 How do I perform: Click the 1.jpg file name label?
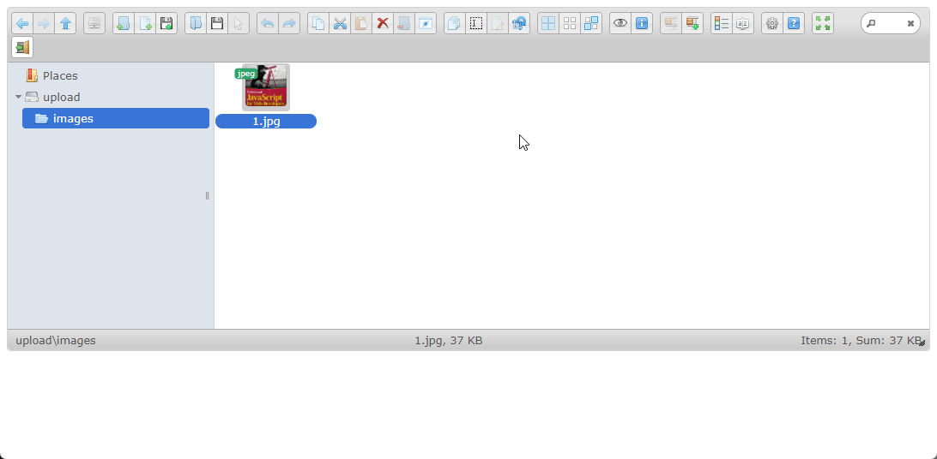266,122
